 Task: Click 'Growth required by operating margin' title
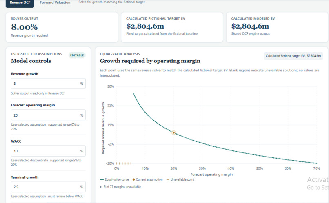tap(150, 61)
